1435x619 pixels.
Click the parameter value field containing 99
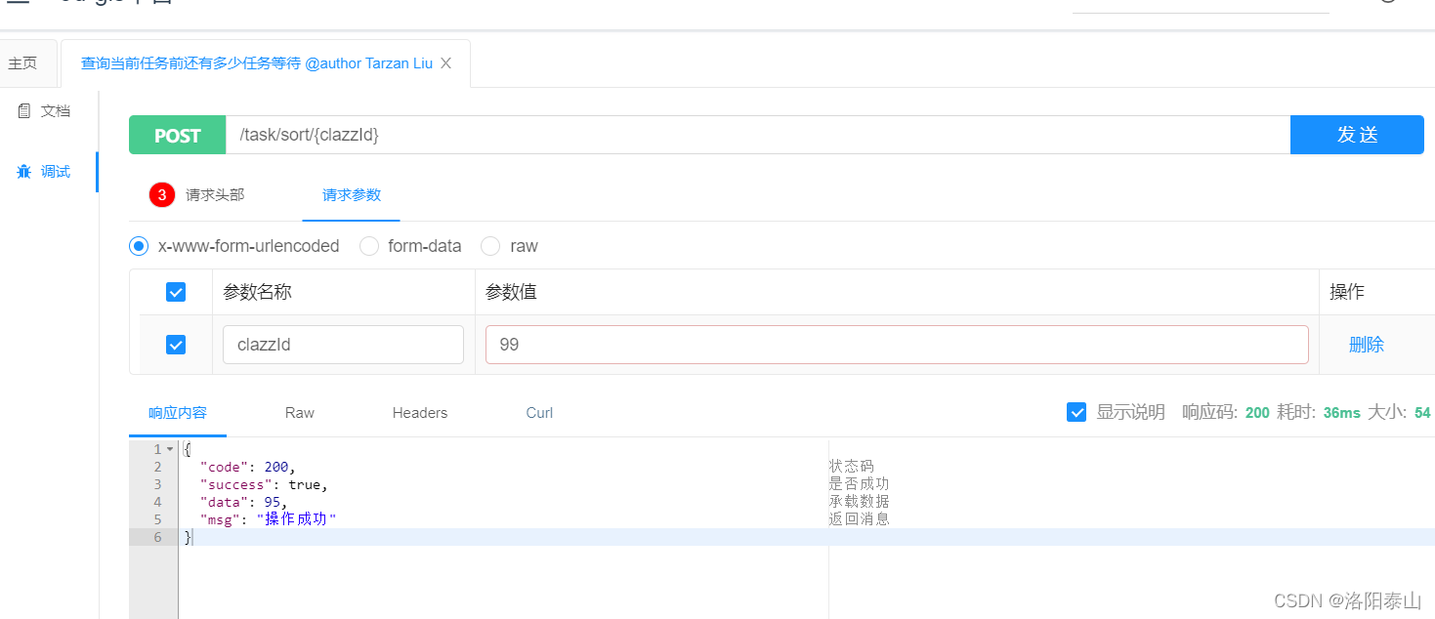click(897, 345)
